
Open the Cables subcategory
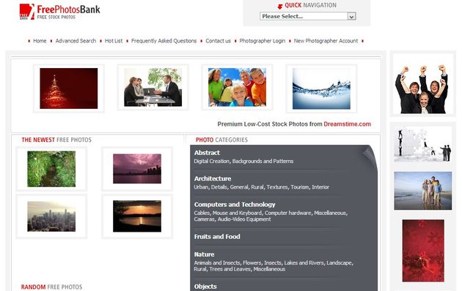pos(202,213)
